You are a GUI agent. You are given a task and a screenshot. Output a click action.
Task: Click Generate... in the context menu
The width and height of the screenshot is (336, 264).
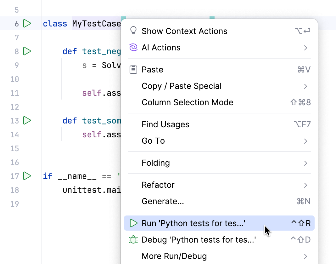pos(163,201)
